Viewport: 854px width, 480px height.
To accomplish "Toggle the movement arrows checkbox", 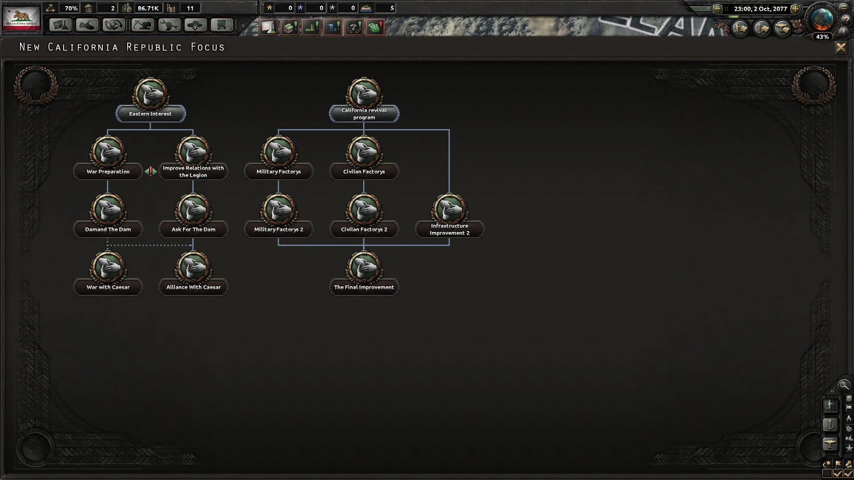I will (x=848, y=474).
